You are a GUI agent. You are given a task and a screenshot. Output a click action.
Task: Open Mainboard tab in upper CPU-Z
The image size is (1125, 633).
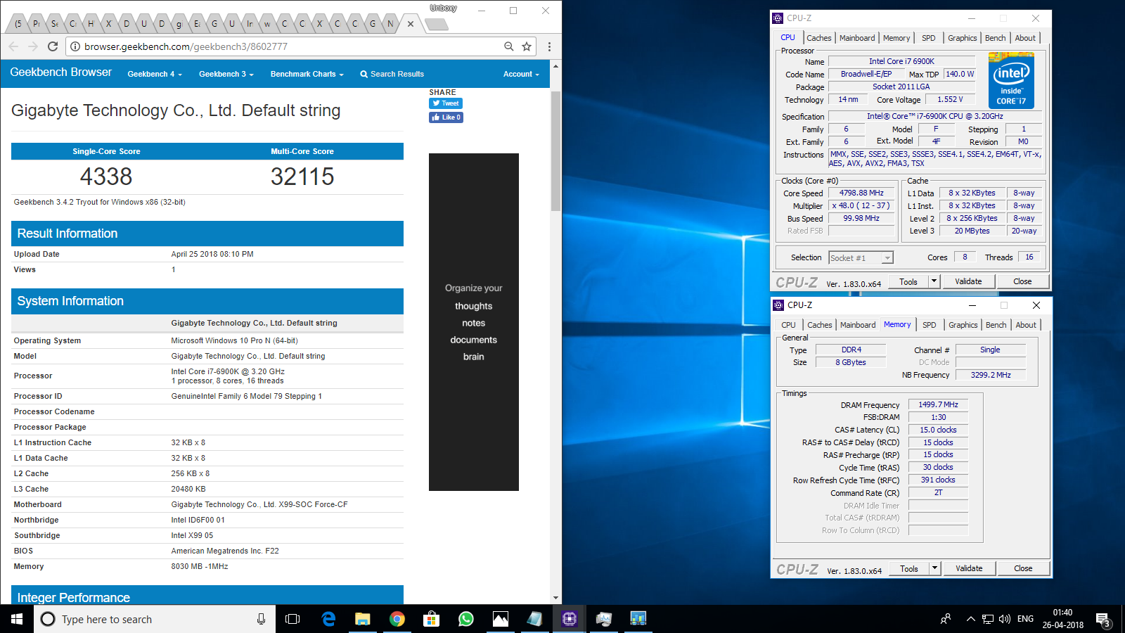point(857,38)
